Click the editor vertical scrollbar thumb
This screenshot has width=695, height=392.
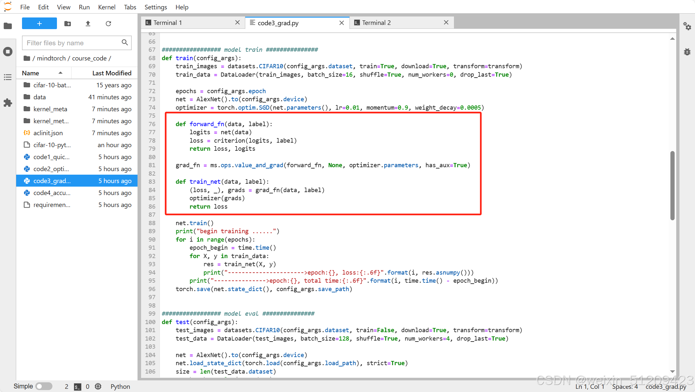[x=672, y=186]
